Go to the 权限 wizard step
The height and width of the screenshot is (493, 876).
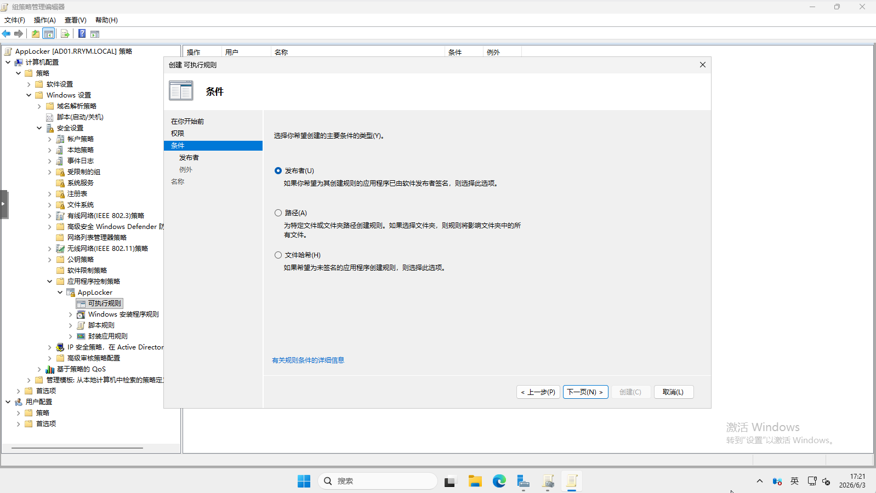[178, 134]
